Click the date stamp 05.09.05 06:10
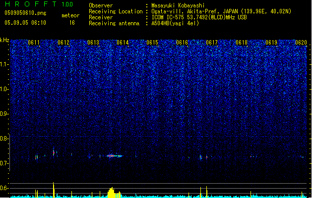Image resolution: width=312 pixels, height=198 pixels. coord(25,23)
